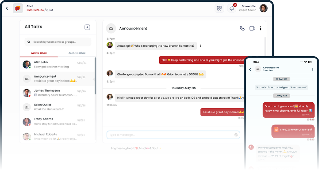Switch to the Active Chat tab
The image size is (319, 170).
[39, 53]
